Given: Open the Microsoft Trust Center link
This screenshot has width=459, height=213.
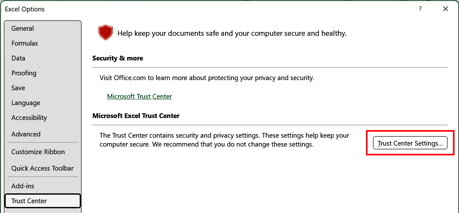Looking at the screenshot, I should point(139,96).
